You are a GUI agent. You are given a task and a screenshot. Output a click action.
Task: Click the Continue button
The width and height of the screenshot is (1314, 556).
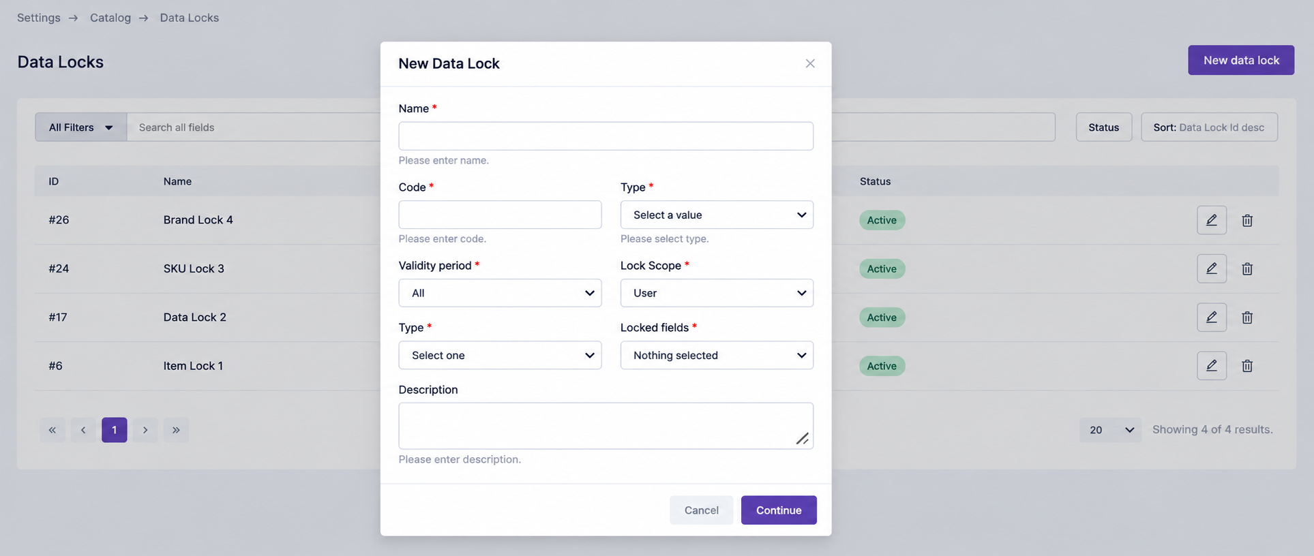(779, 510)
